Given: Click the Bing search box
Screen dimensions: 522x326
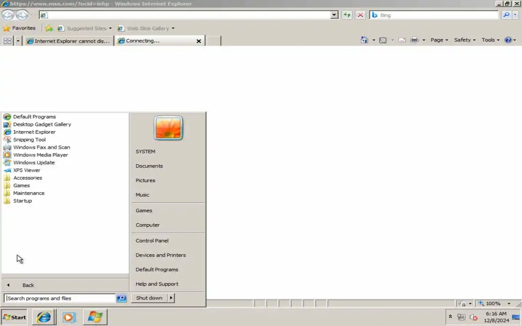Looking at the screenshot, I should pyautogui.click(x=434, y=15).
